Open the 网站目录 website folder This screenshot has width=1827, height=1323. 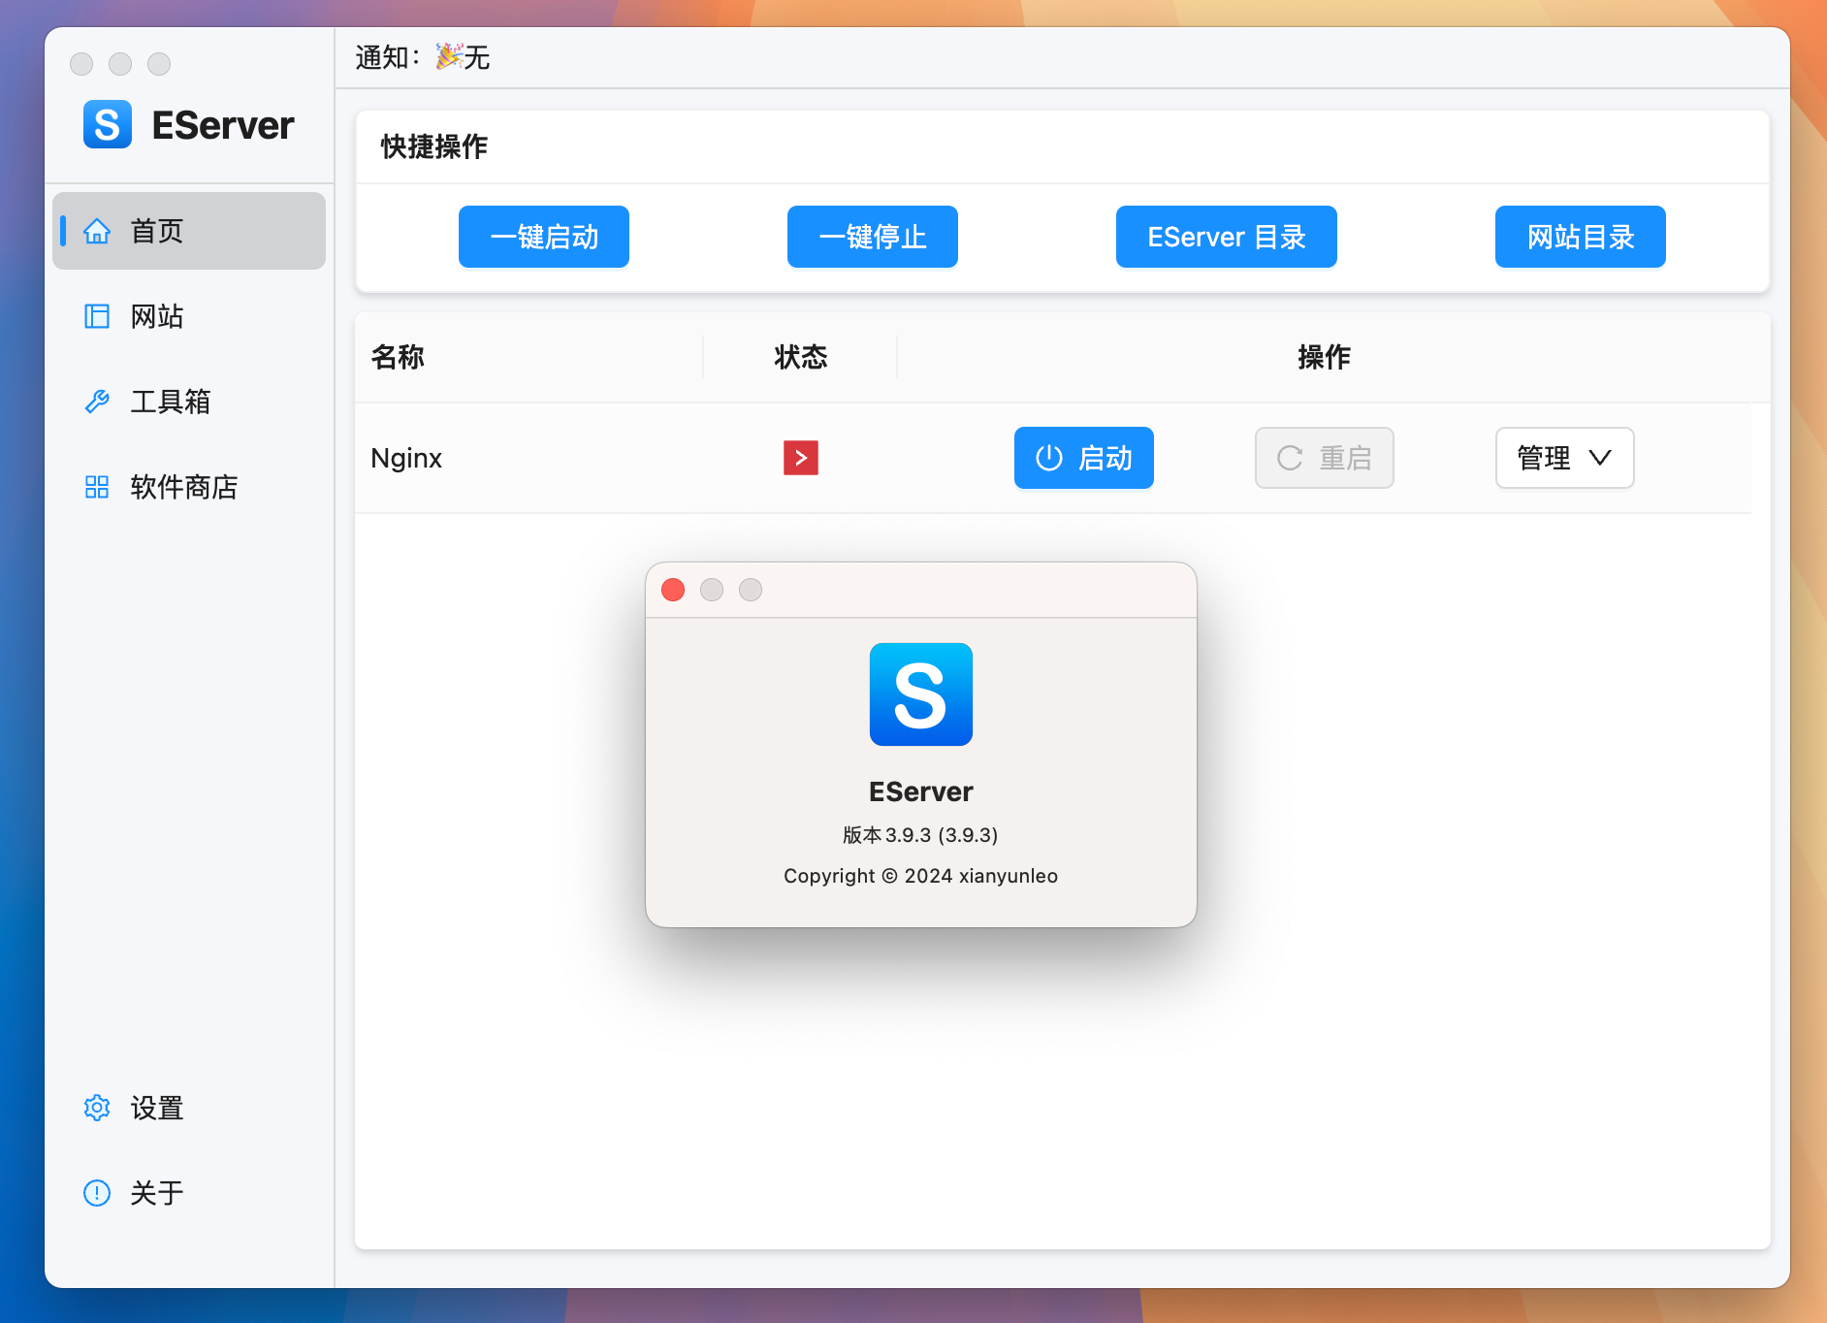point(1581,237)
